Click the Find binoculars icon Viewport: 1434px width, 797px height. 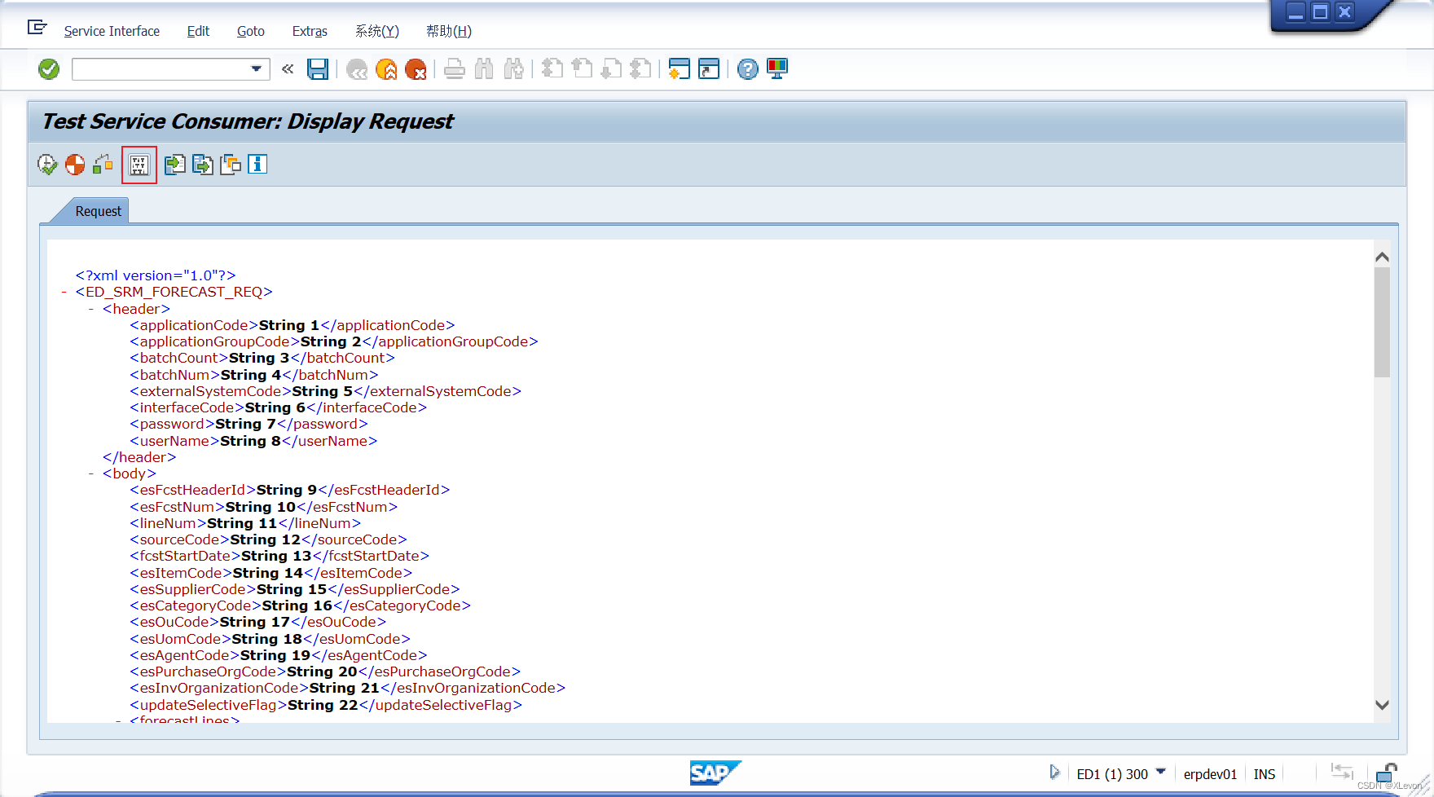pyautogui.click(x=484, y=69)
